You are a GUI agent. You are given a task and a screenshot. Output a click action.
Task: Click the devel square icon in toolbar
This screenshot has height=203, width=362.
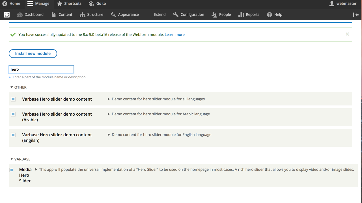[x=7, y=15]
